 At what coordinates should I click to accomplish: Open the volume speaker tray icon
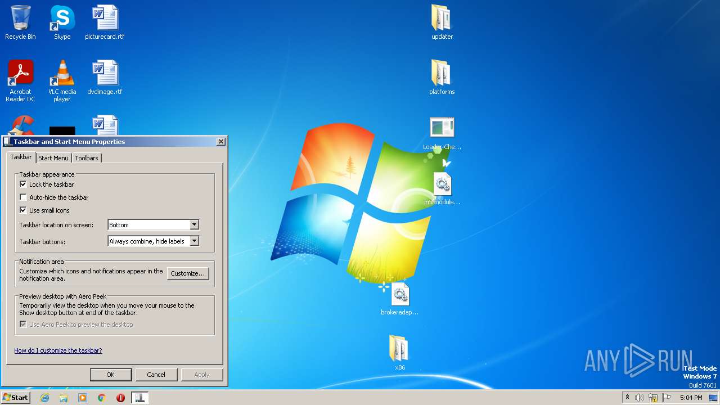pyautogui.click(x=640, y=398)
